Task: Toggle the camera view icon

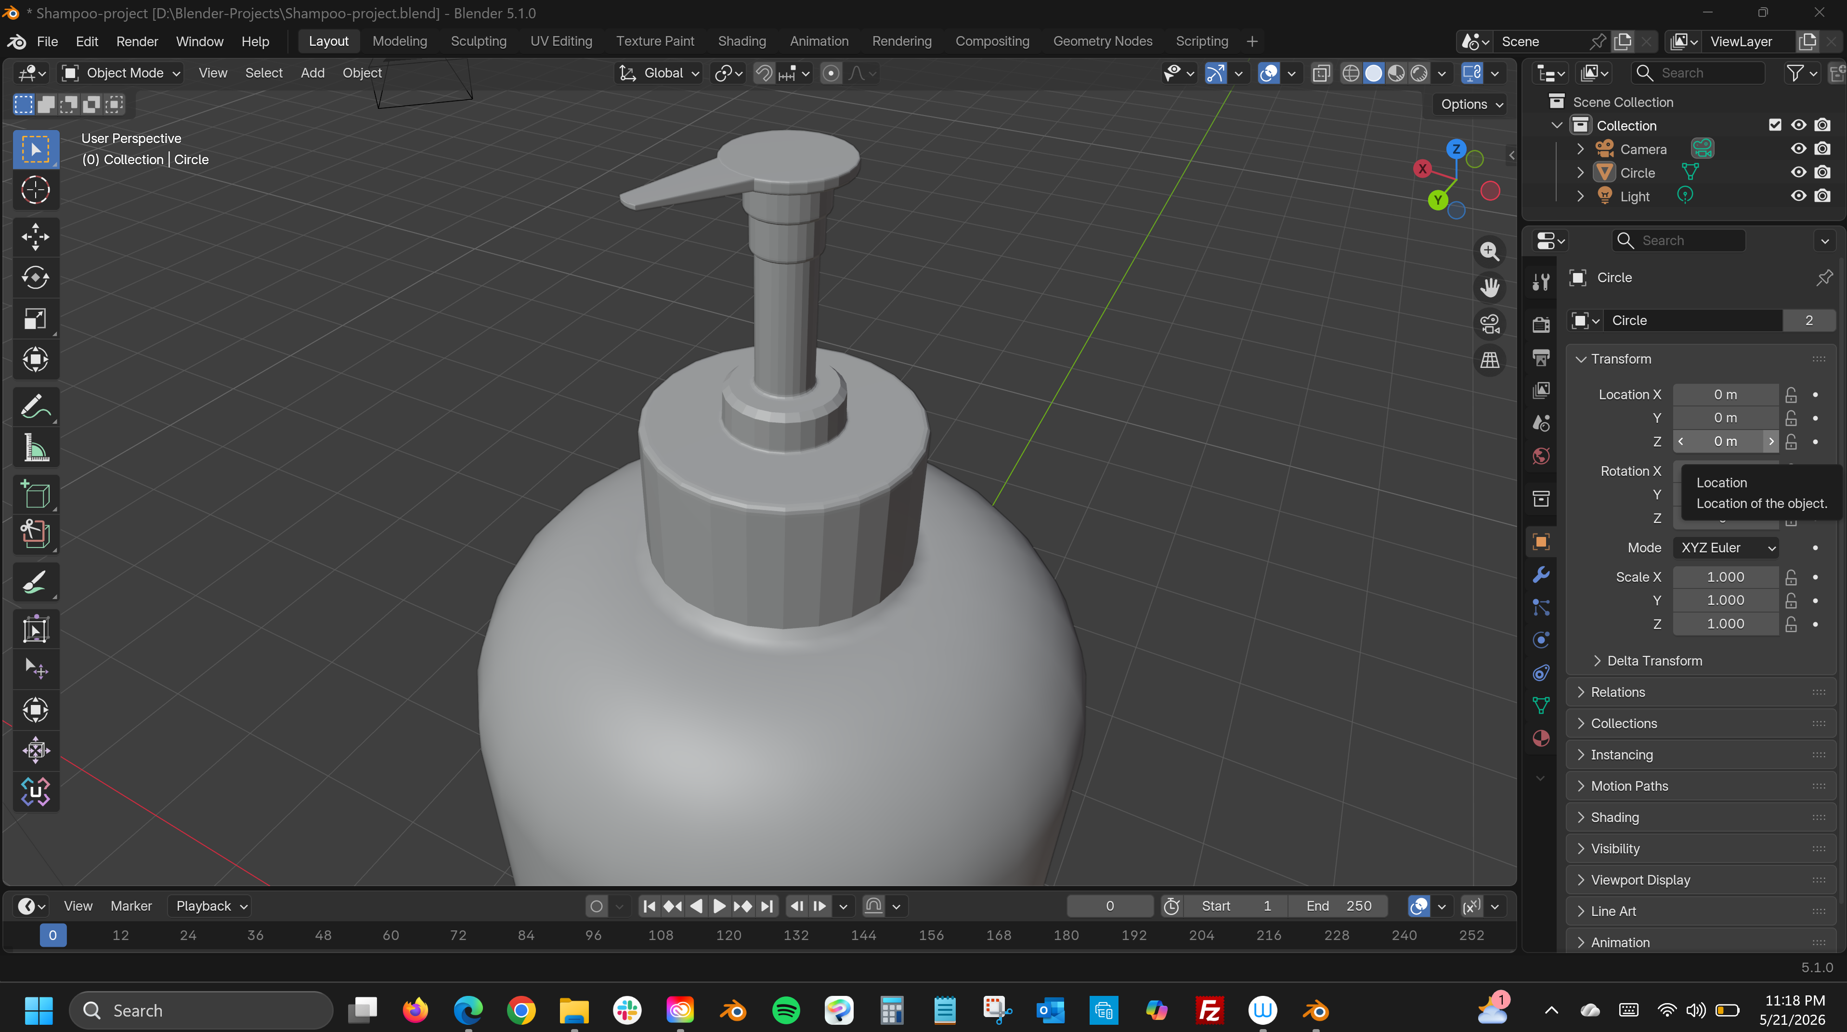Action: point(1490,324)
